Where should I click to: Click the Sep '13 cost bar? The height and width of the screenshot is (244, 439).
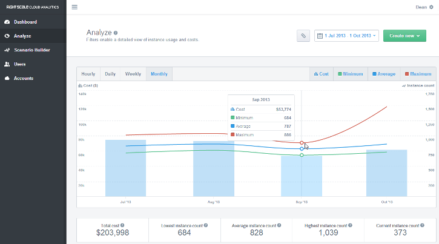(302, 176)
